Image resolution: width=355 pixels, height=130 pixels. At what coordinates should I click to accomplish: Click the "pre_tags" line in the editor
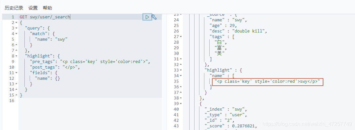[x=90, y=61]
